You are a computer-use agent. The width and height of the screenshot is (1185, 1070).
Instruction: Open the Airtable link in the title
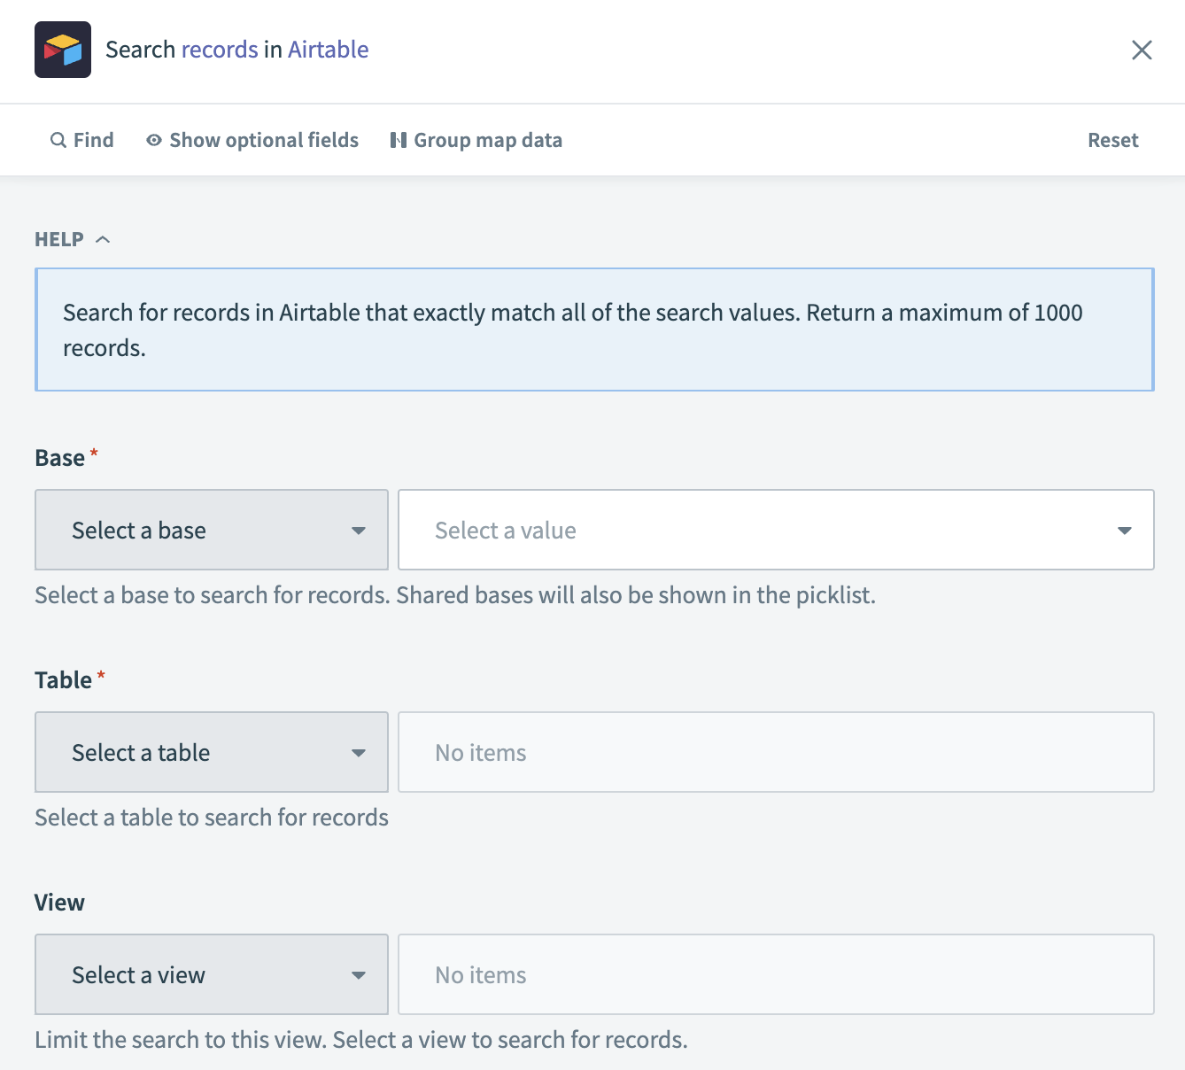click(x=328, y=50)
